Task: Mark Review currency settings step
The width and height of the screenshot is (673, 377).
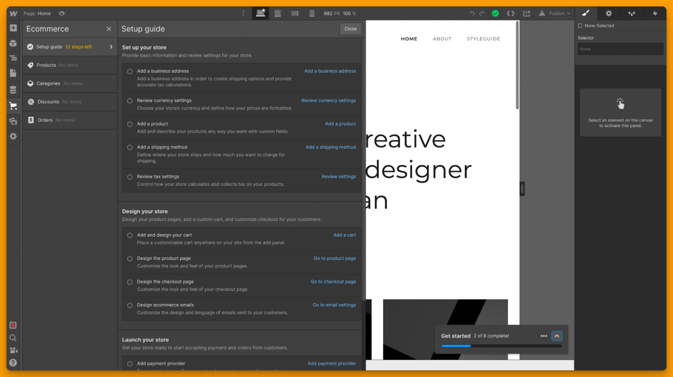Action: pos(130,101)
